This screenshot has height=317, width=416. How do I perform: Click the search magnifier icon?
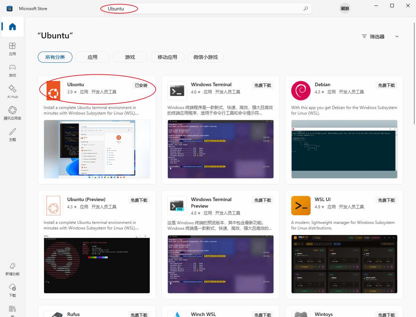tap(305, 9)
